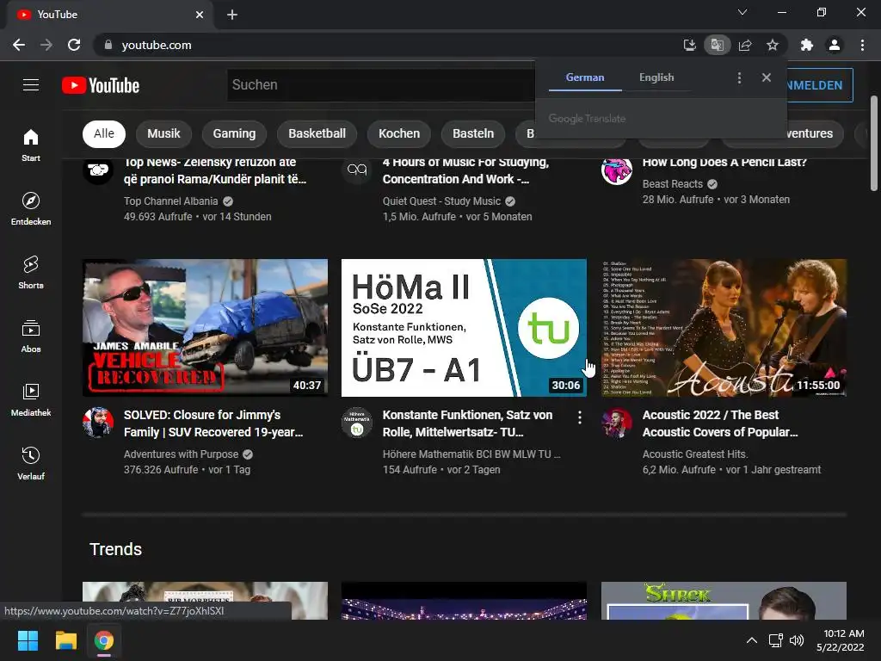Open the Extensions puzzle icon

tap(807, 45)
